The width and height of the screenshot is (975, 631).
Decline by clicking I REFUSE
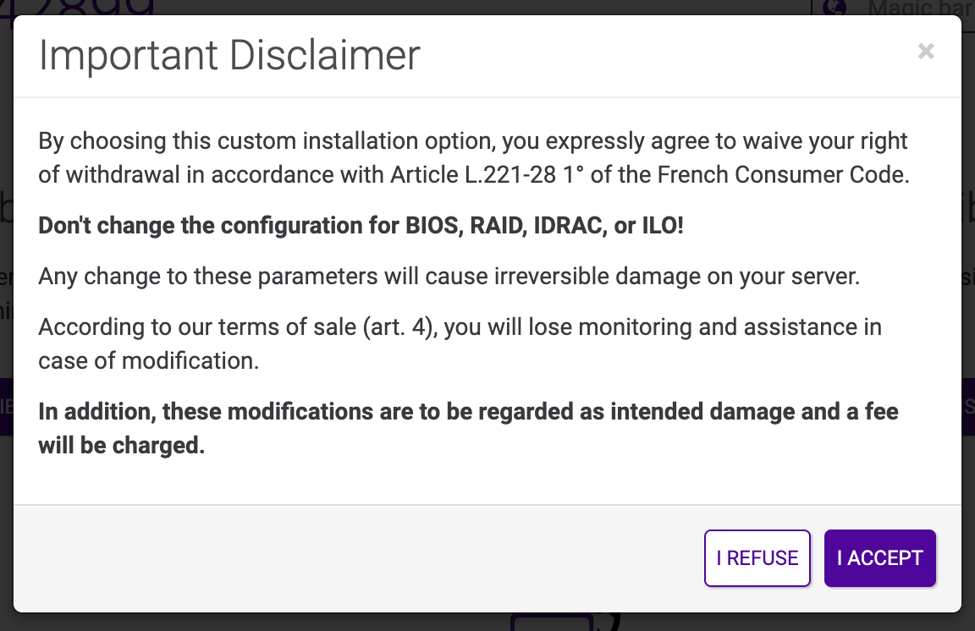(x=757, y=558)
